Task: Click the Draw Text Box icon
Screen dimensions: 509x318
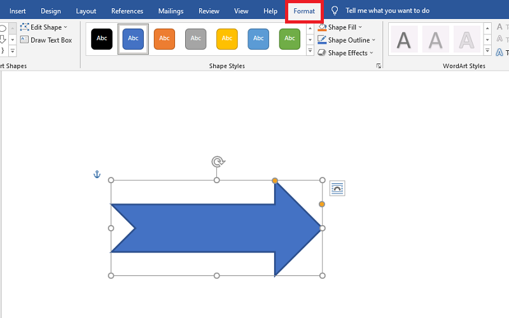Action: pos(25,40)
